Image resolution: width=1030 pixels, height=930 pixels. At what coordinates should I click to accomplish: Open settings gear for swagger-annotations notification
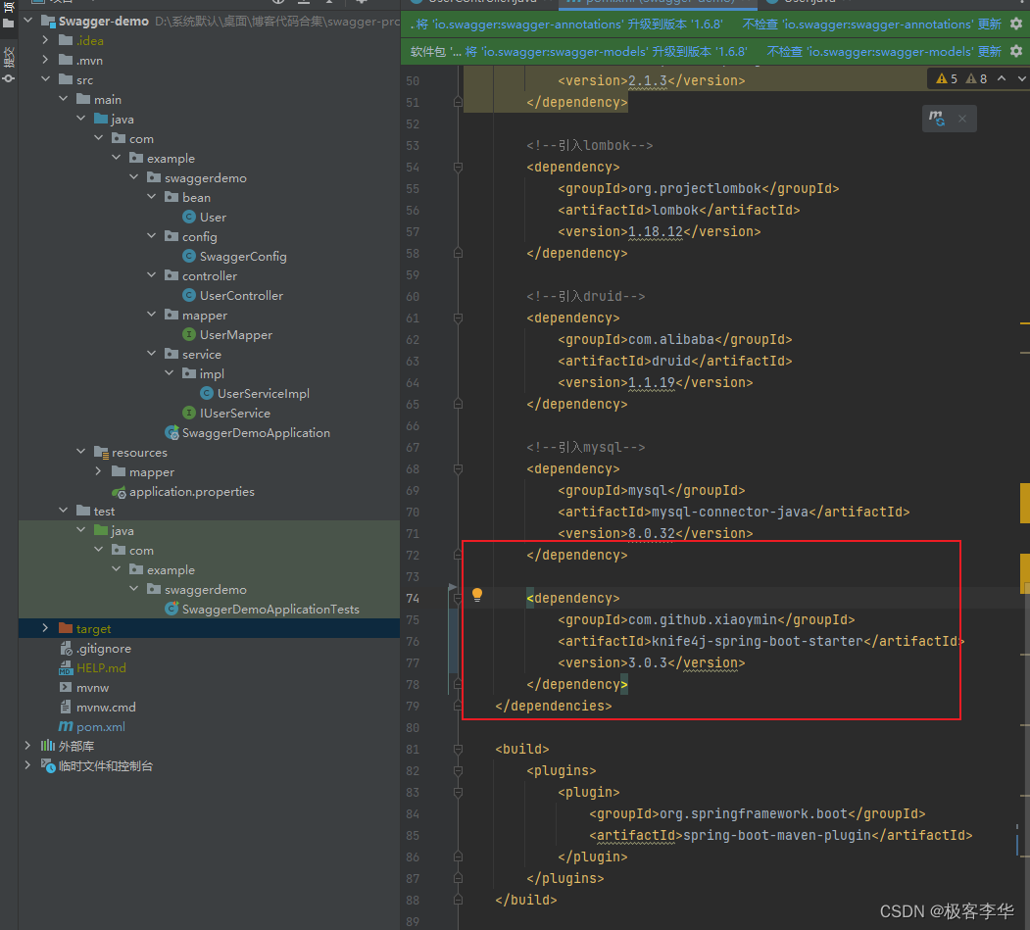1016,24
